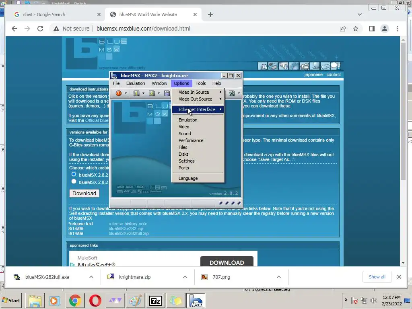Screen dimensions: 412x309
Task: Open Chrome three-dot menu
Action: [x=398, y=29]
